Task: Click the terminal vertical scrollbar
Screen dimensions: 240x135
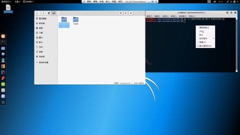Action: click(x=237, y=45)
